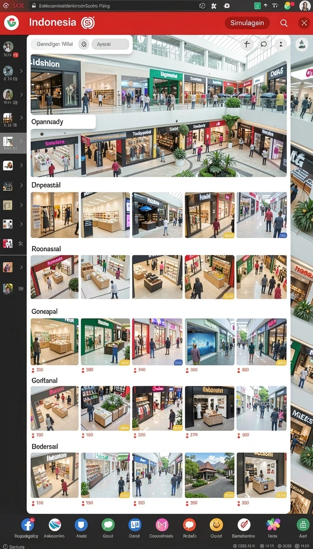Open the green chat bubble Gand icon
Viewport: 313px width, 549px height.
coord(108,524)
